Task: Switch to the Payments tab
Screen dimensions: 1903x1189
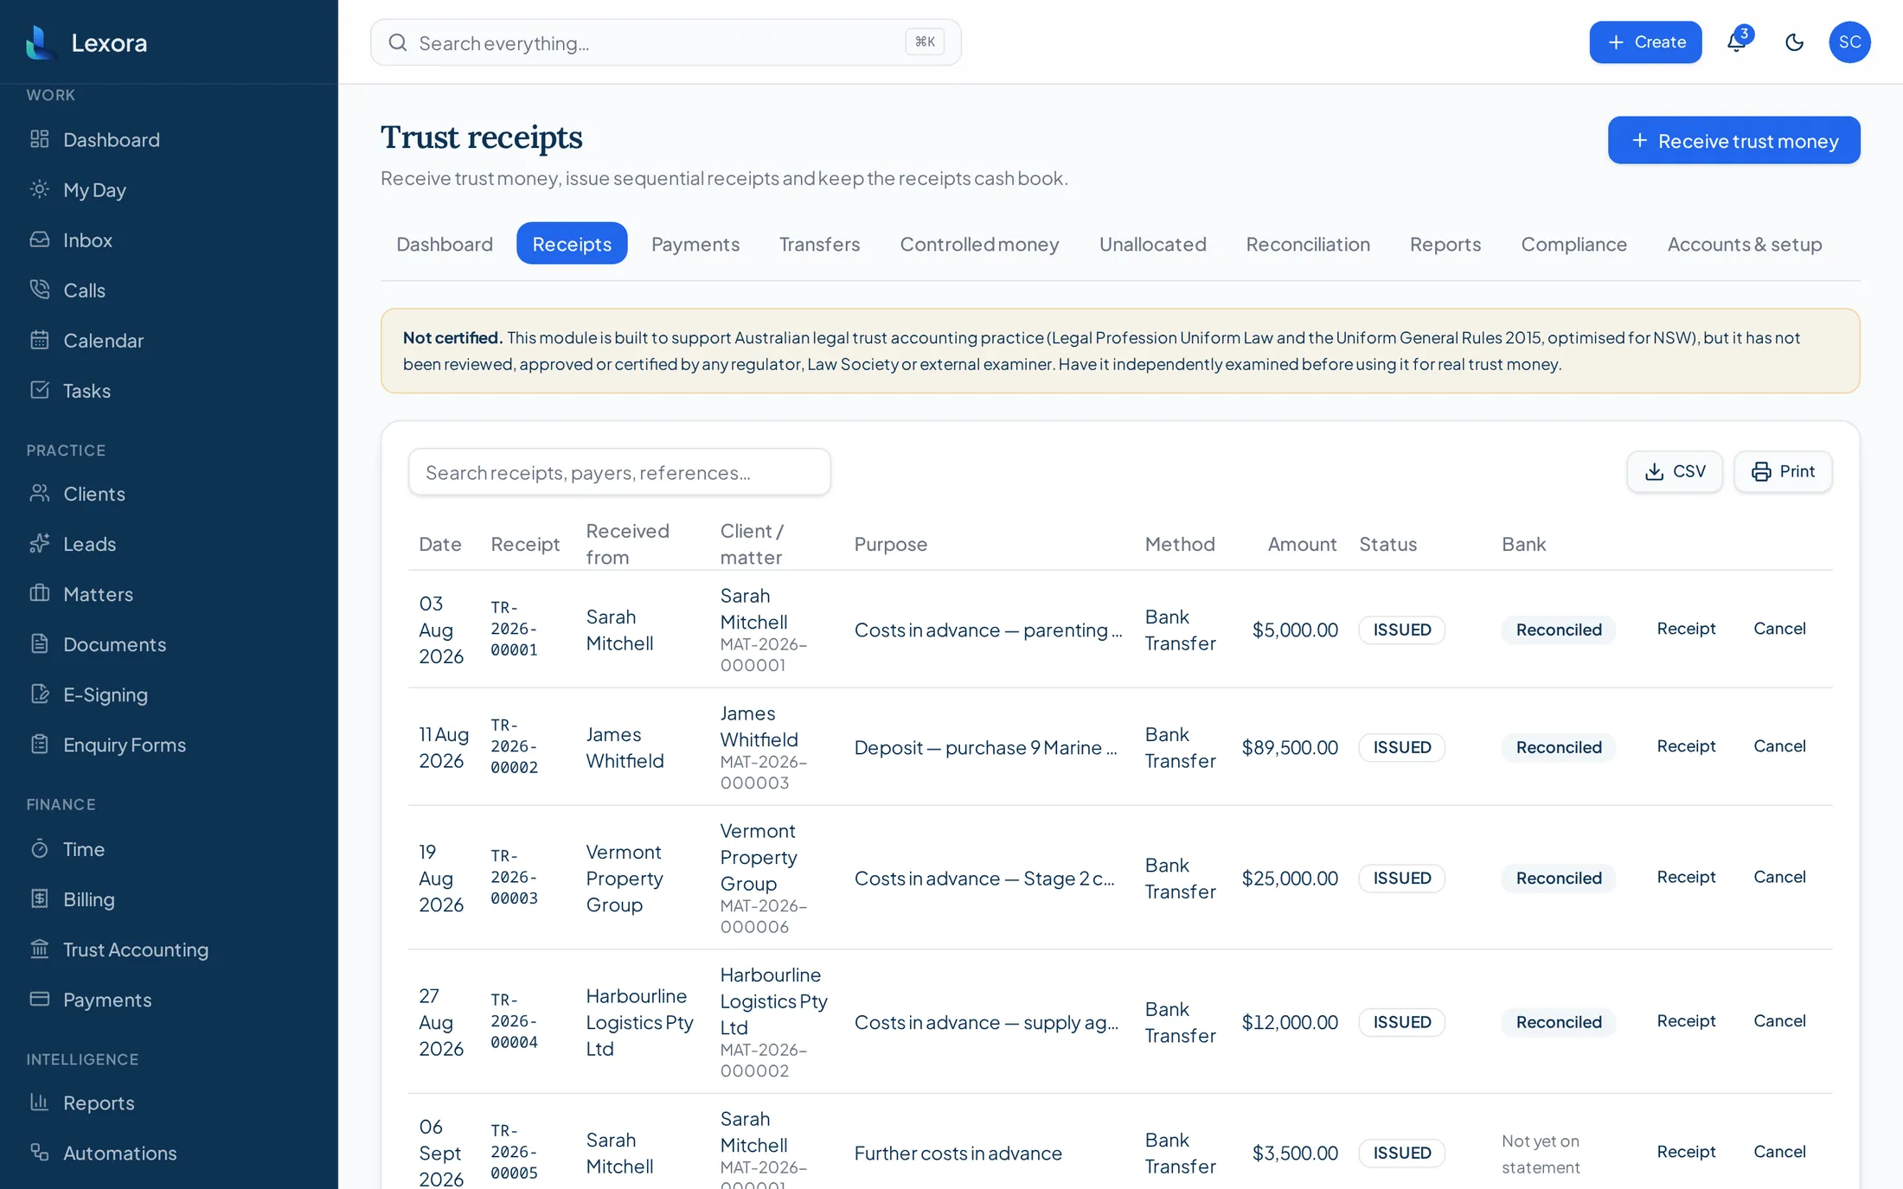Action: point(695,244)
